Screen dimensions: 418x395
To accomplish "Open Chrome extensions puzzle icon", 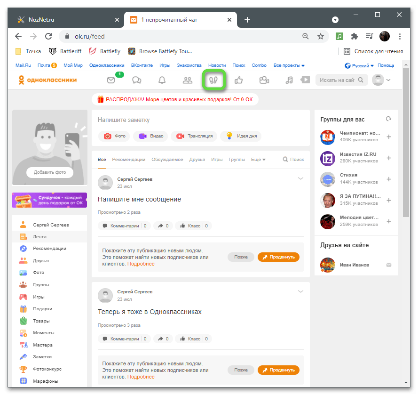I will tap(354, 36).
